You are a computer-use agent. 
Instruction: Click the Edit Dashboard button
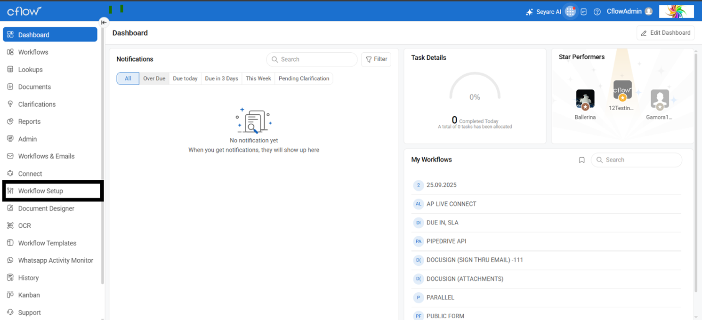[x=666, y=33]
